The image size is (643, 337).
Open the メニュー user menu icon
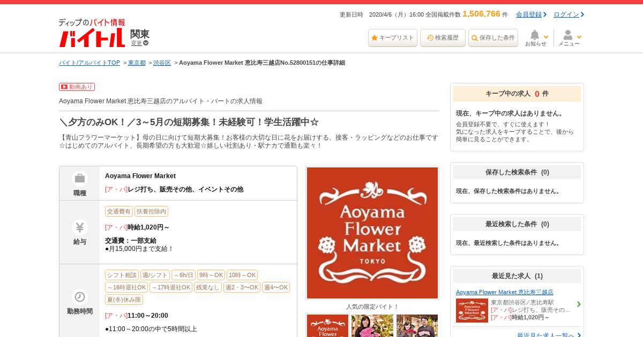point(570,38)
